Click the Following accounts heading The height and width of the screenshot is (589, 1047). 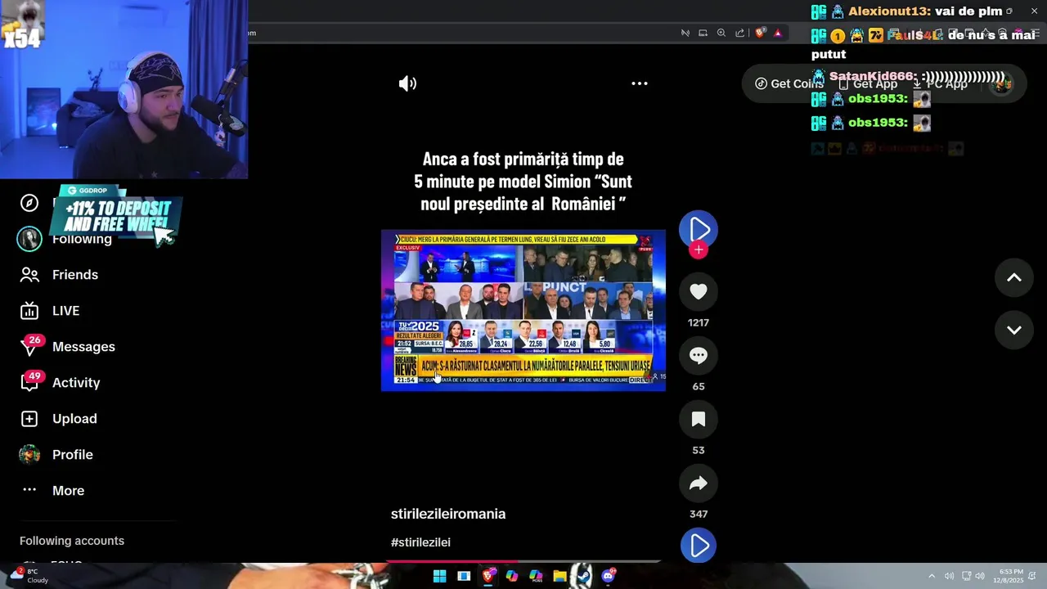[72, 541]
